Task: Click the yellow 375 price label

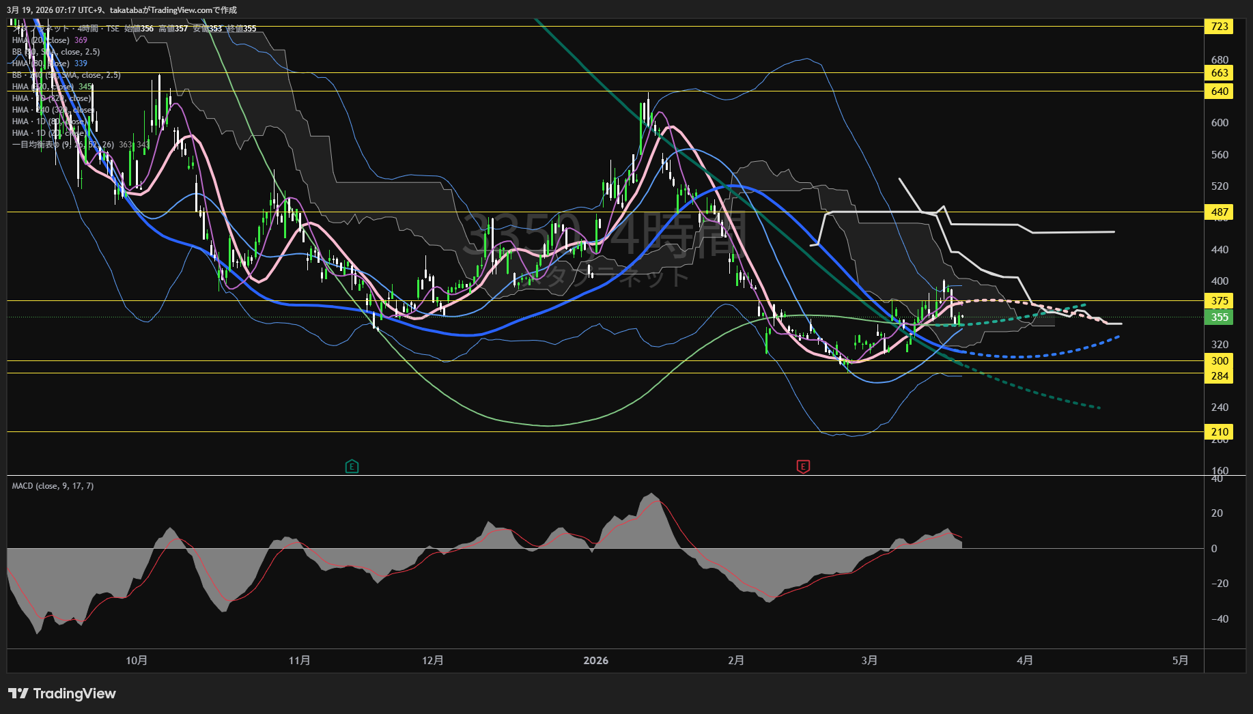Action: tap(1220, 301)
